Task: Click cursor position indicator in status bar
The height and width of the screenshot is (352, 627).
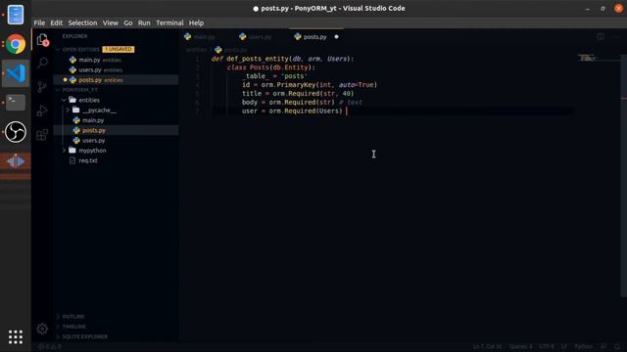Action: point(487,346)
